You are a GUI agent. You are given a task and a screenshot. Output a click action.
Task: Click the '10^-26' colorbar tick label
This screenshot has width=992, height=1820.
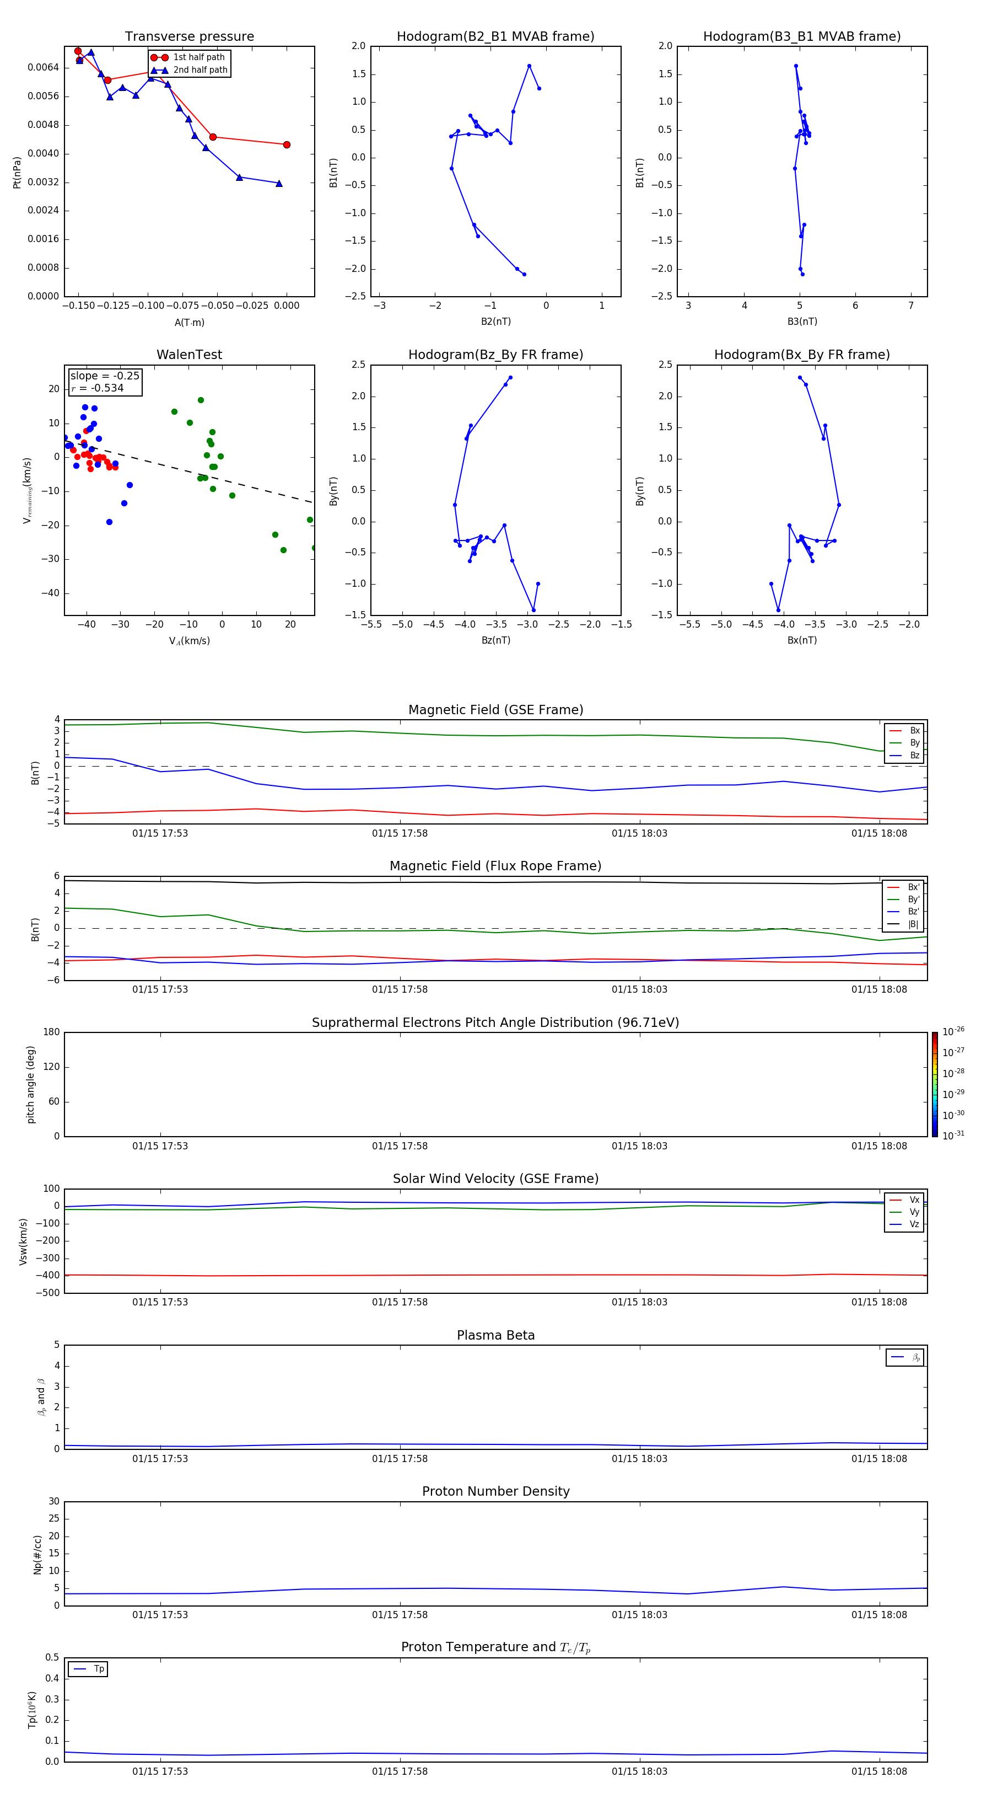pos(953,1031)
